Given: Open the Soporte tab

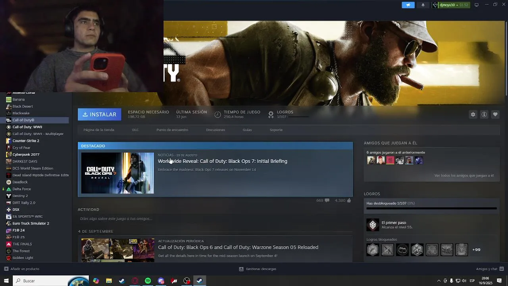Looking at the screenshot, I should tap(276, 130).
